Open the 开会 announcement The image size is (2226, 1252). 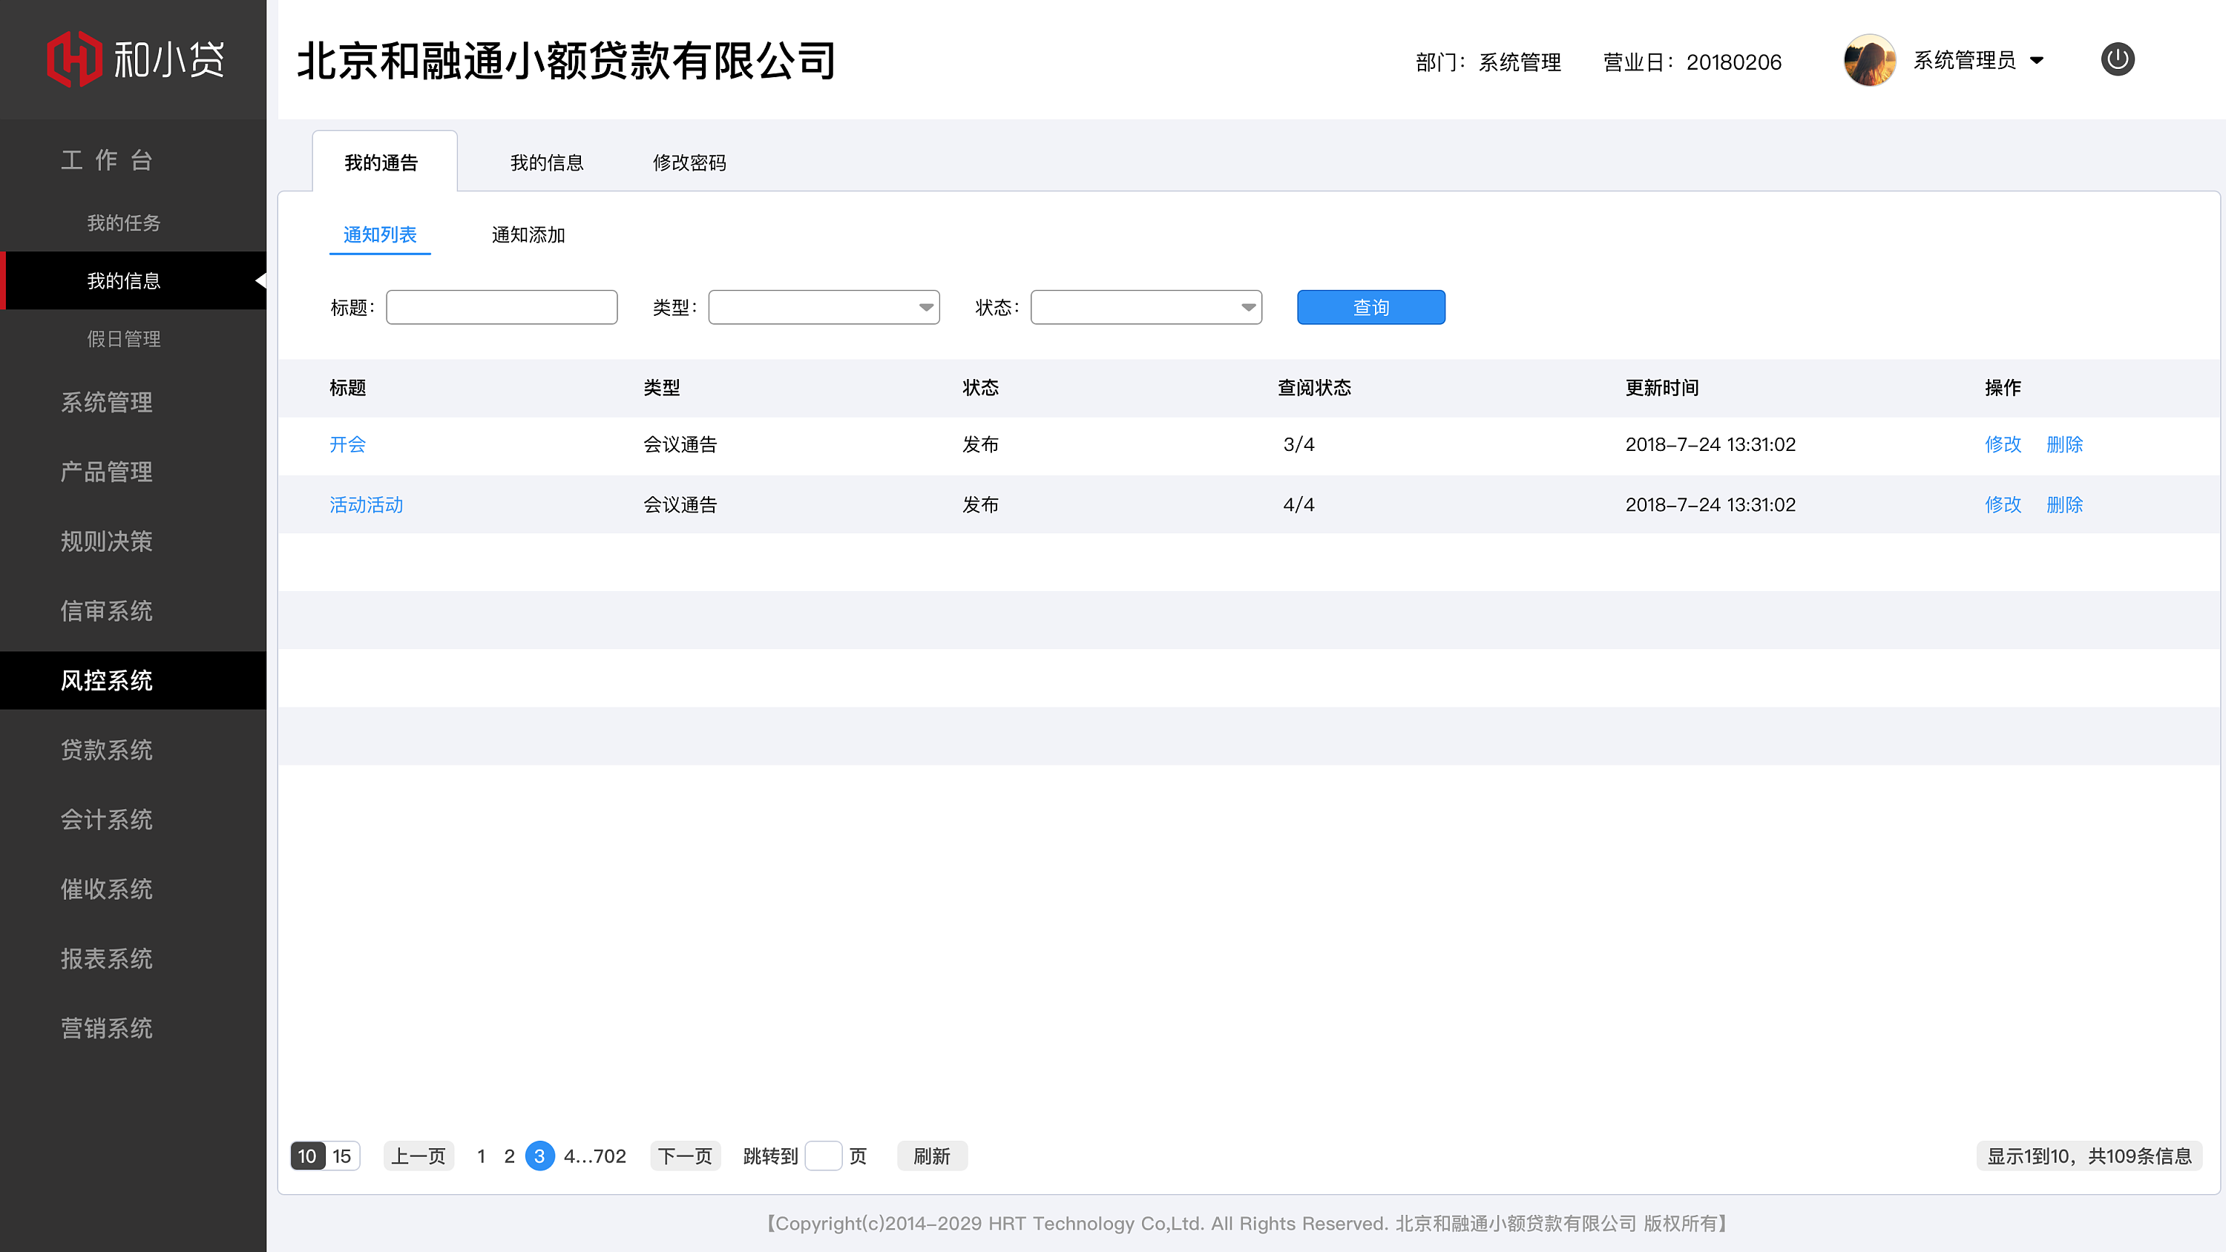(x=348, y=444)
